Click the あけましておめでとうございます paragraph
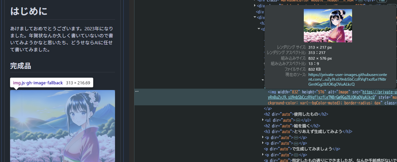 coord(62,39)
